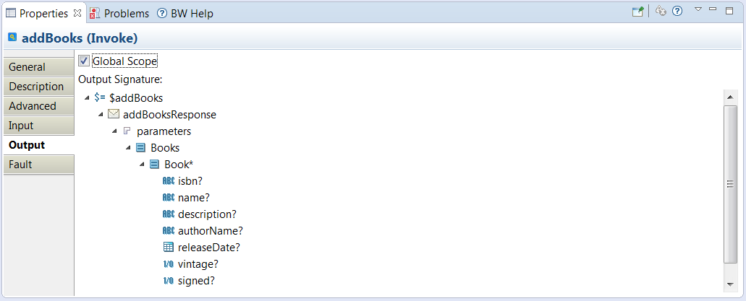This screenshot has height=301, width=746.
Task: Collapse the $addBooks tree node
Action: [88, 98]
